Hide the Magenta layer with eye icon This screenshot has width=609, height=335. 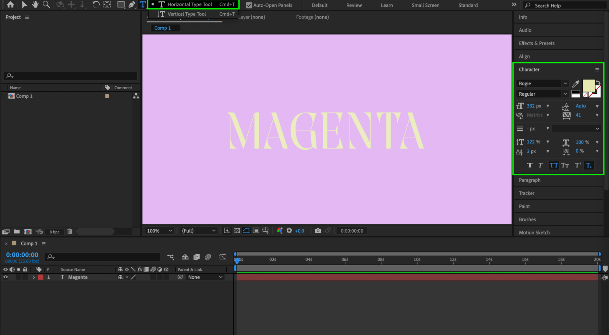(5, 277)
